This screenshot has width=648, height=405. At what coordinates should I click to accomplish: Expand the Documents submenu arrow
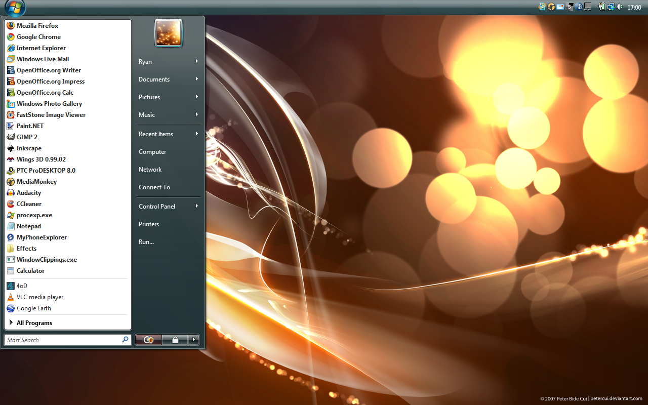196,79
